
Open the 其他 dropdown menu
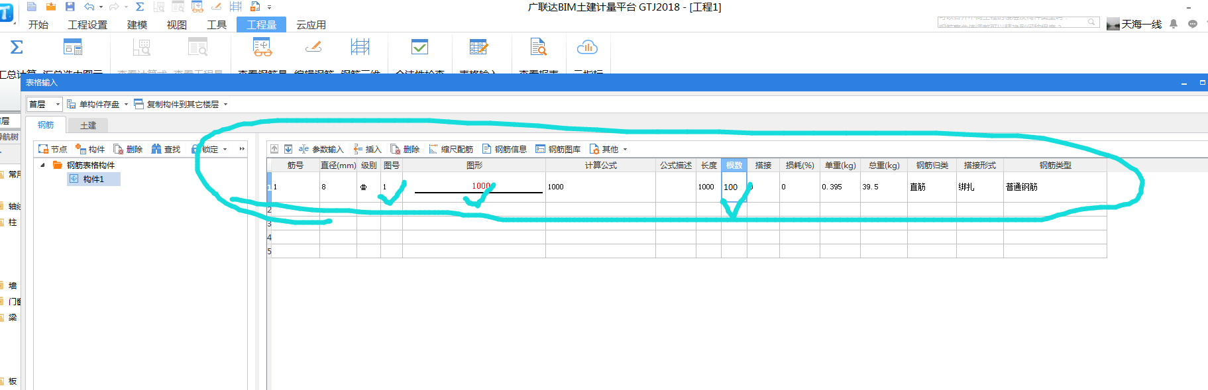tap(608, 149)
